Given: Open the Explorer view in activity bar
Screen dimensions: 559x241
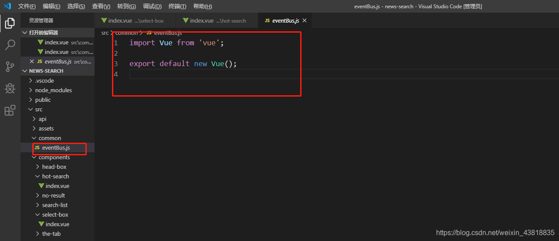Looking at the screenshot, I should tap(10, 23).
